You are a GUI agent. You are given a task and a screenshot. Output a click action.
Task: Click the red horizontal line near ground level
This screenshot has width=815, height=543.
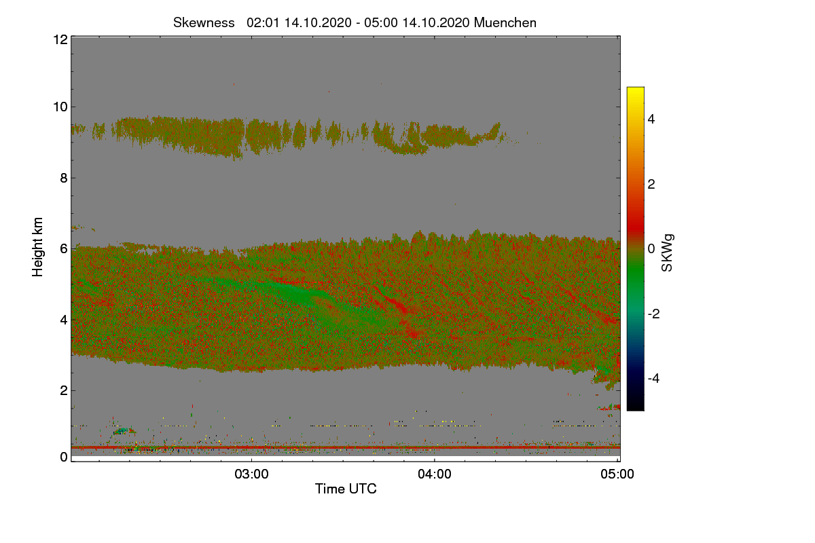346,447
